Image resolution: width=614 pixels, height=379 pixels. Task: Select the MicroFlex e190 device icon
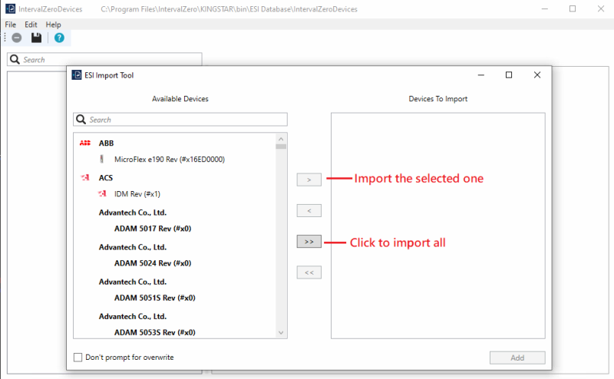[102, 160]
